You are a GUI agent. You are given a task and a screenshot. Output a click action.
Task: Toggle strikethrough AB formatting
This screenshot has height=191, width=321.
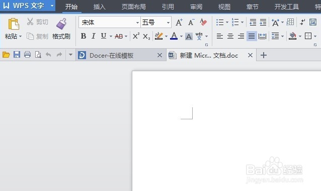pos(119,36)
